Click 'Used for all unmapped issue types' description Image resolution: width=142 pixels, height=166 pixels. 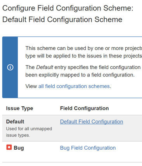click(x=29, y=132)
